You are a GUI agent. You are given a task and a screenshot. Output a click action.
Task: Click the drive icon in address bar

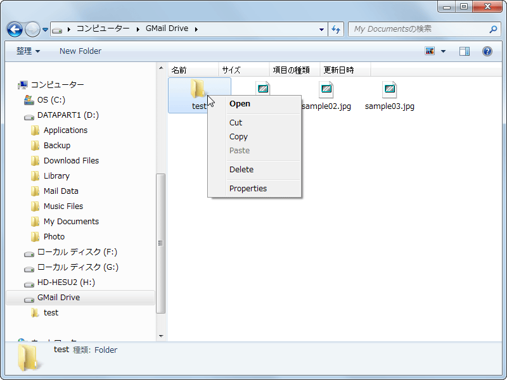(57, 30)
